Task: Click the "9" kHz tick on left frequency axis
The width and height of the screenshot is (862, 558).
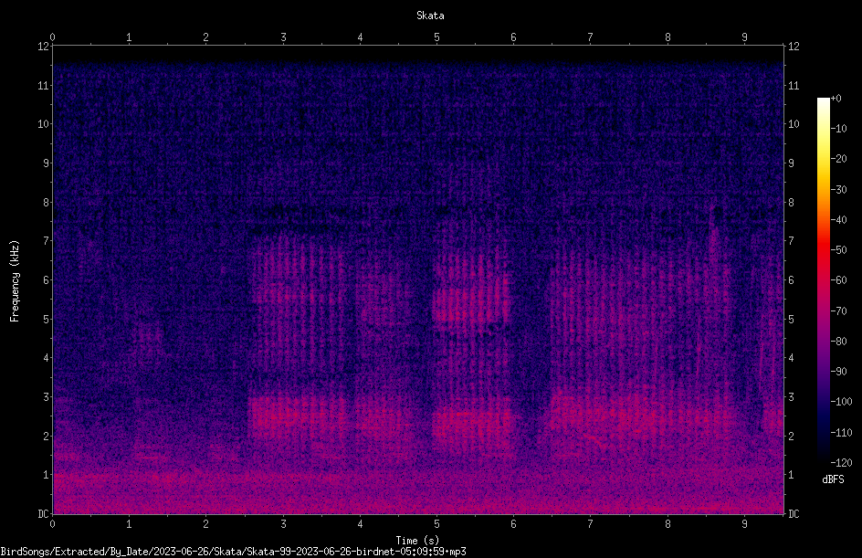Action: coord(46,163)
